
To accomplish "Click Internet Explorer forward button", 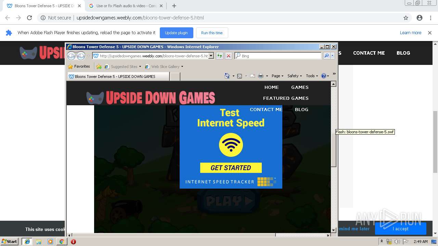I will 81,56.
